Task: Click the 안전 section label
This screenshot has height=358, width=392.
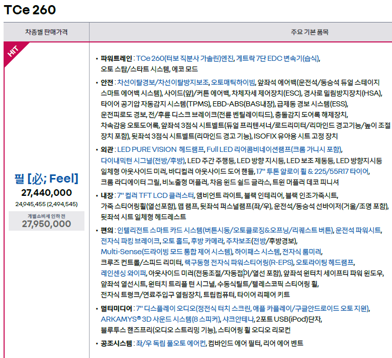Action: (107, 82)
